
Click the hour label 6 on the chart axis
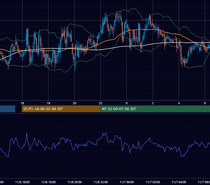205,103
